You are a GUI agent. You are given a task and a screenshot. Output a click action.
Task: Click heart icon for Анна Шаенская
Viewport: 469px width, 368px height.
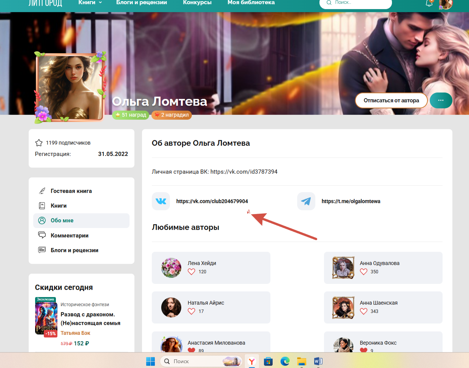364,311
